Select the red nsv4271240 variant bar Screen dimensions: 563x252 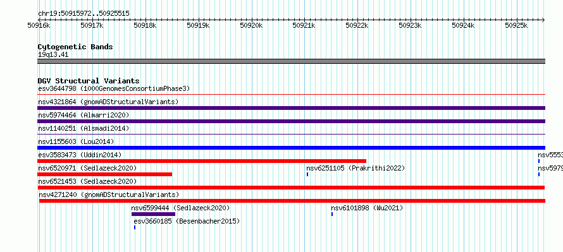(292, 201)
